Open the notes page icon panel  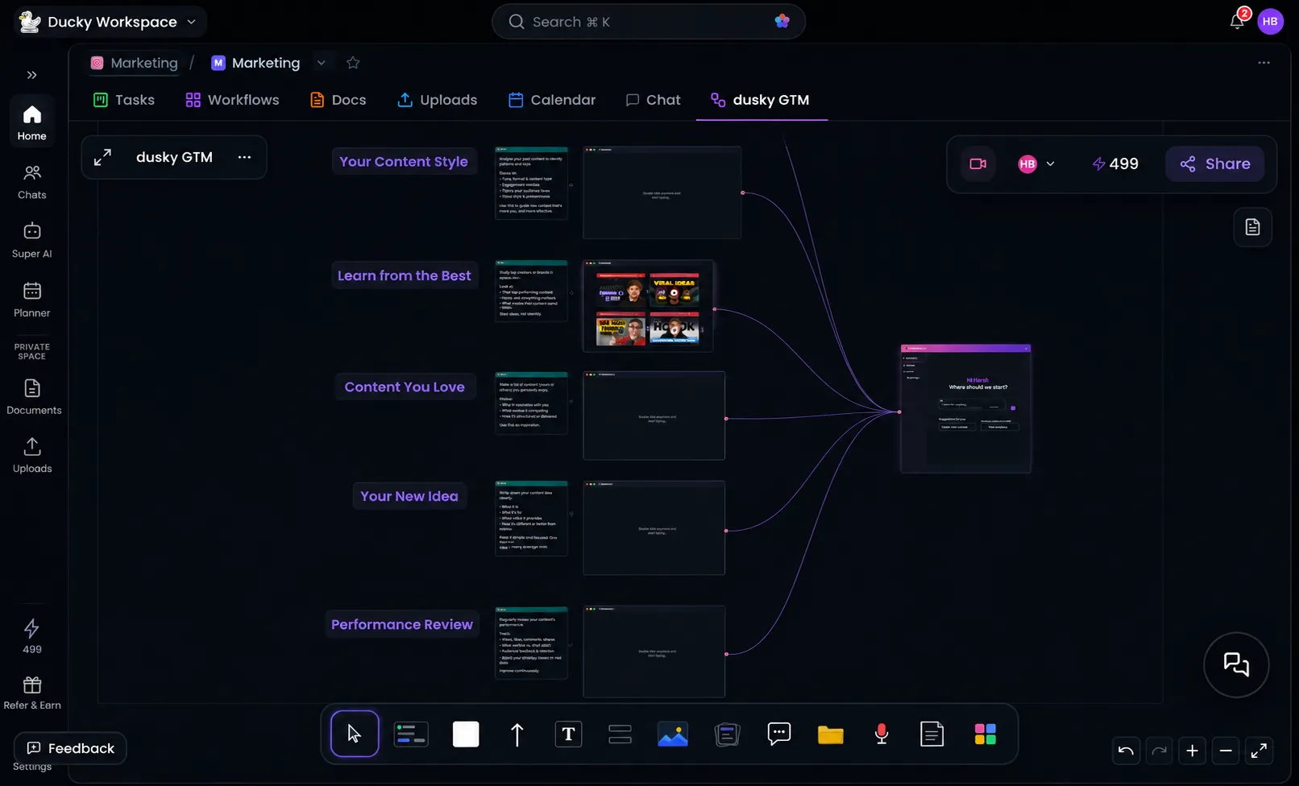coord(1252,227)
